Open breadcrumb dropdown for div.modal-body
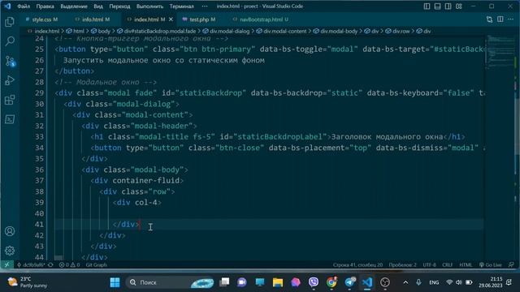The width and height of the screenshot is (520, 292). pos(339,31)
